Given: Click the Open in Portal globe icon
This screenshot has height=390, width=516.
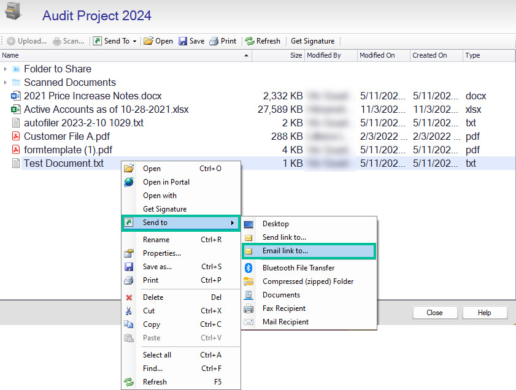Looking at the screenshot, I should tap(129, 182).
